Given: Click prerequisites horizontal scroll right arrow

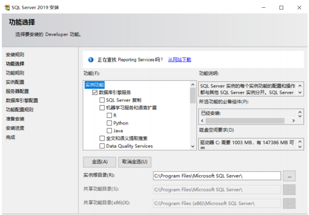Looking at the screenshot, I should (294, 121).
